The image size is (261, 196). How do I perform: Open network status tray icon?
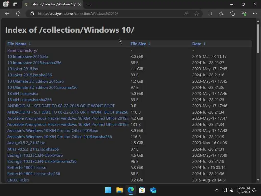click(x=225, y=190)
